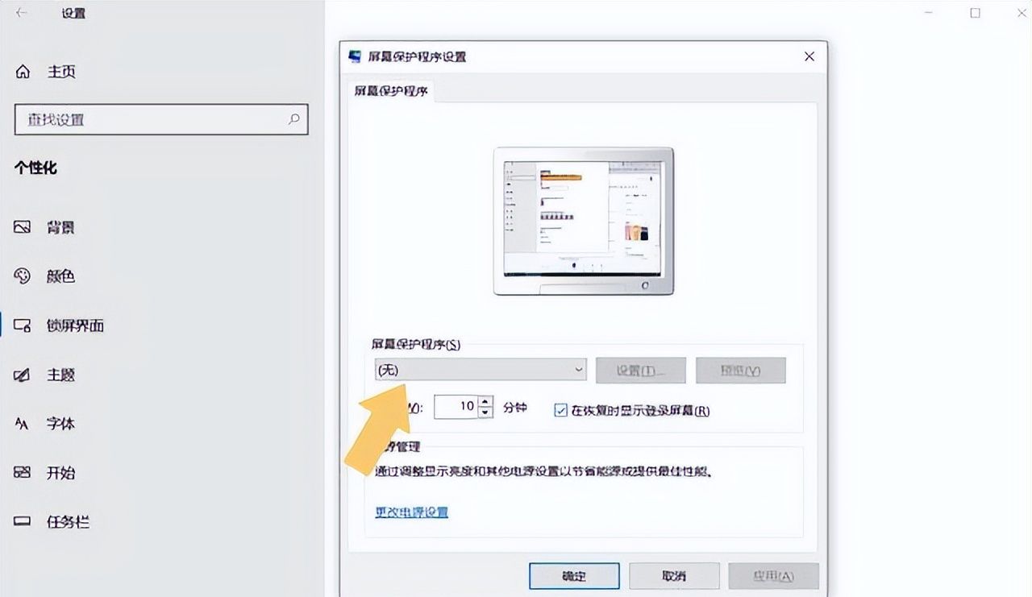Screen dimensions: 1032x597
Task: Click the 屏幕保护程序(S) group label
Action: pos(416,345)
